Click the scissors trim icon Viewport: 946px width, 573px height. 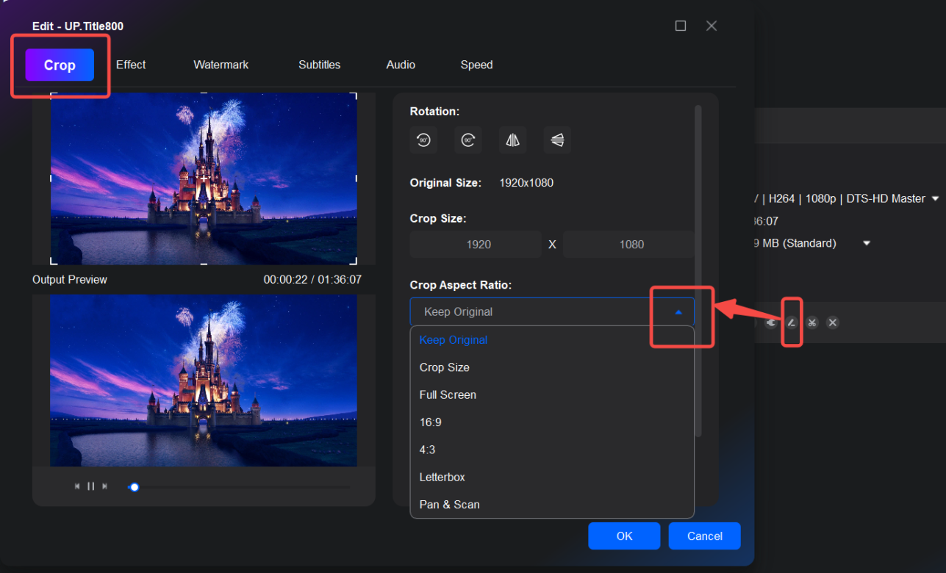[811, 322]
